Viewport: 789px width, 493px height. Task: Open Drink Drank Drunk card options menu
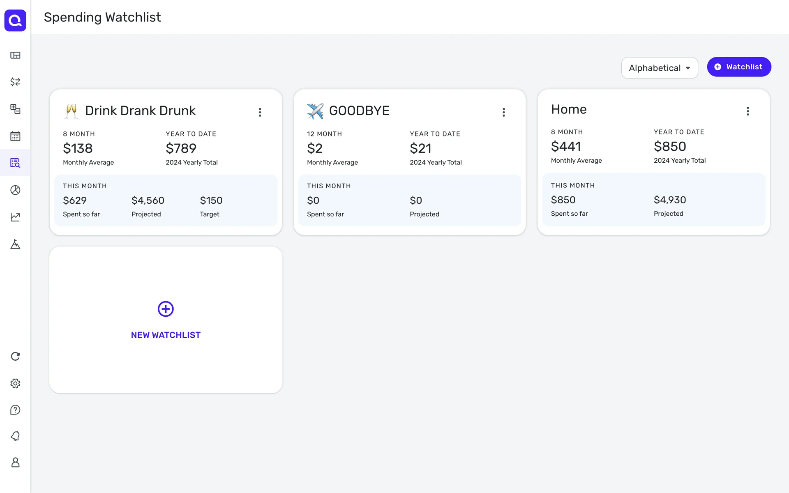pos(260,112)
